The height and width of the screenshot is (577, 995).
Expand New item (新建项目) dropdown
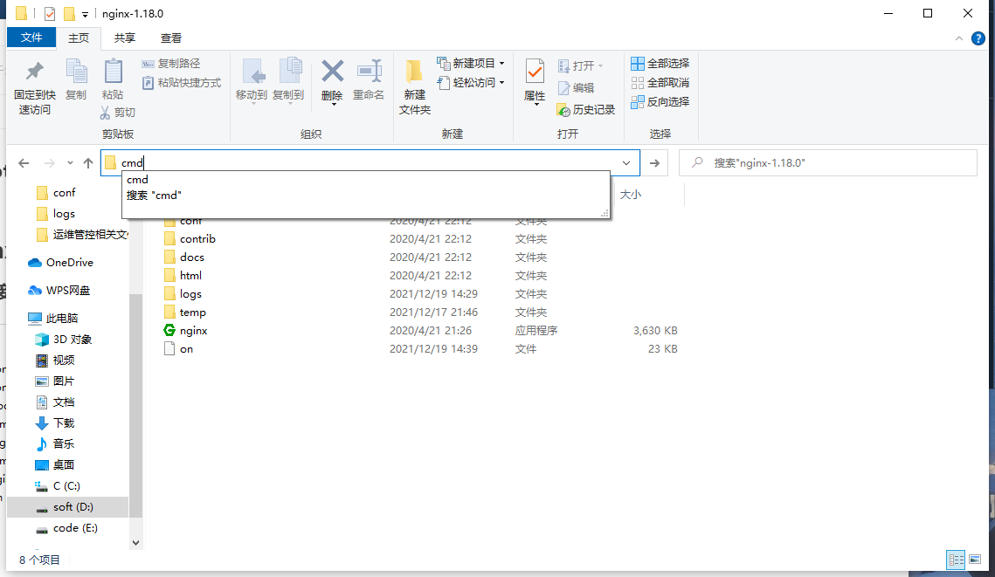[502, 64]
